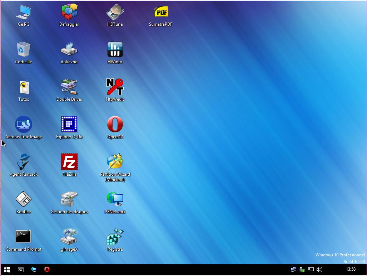Launch command prompt from the taskbar
Image resolution: width=367 pixels, height=276 pixels.
click(x=21, y=270)
